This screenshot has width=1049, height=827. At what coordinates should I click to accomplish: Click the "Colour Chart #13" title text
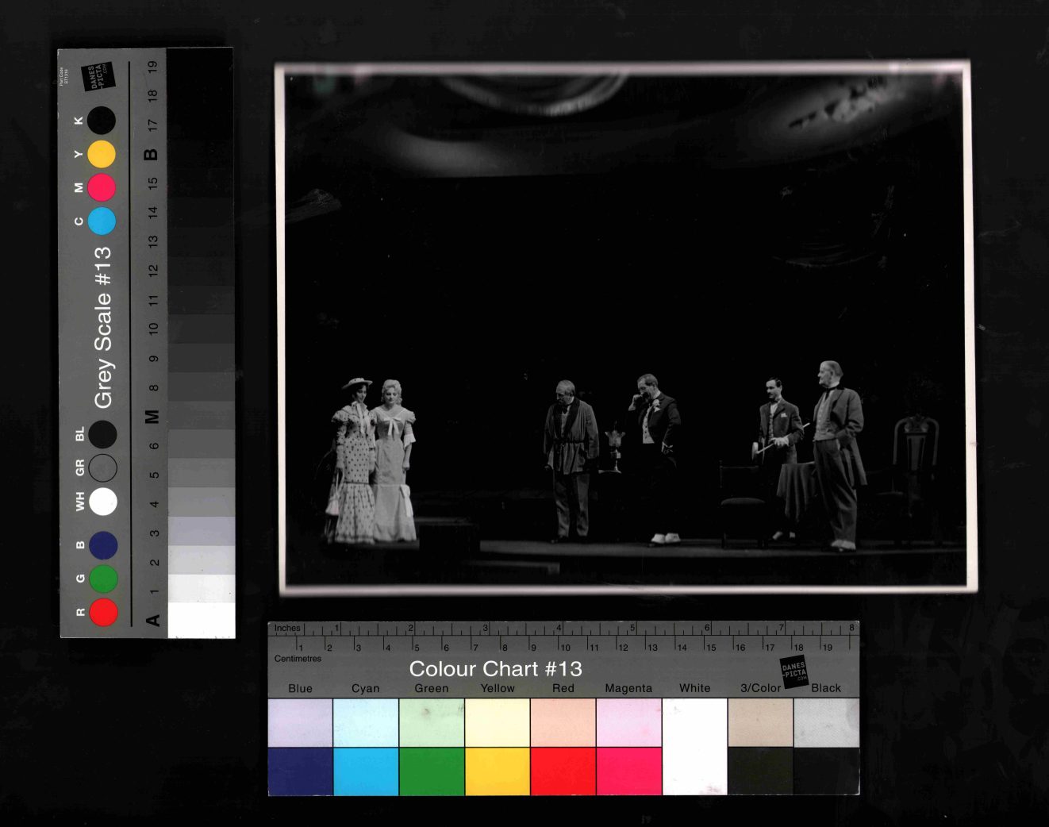pos(495,669)
